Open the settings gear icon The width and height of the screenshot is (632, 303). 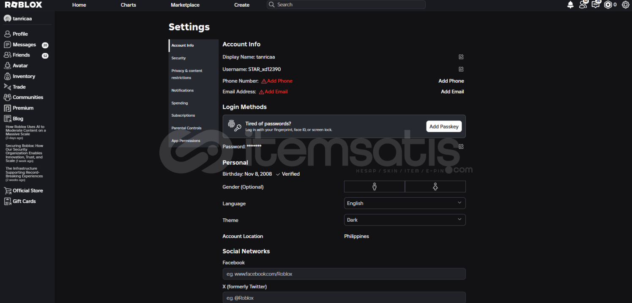(626, 5)
